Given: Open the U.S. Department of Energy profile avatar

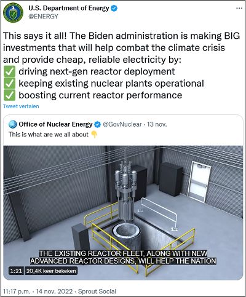Looking at the screenshot, I should point(13,12).
